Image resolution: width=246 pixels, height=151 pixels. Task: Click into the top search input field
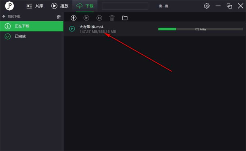(125, 6)
